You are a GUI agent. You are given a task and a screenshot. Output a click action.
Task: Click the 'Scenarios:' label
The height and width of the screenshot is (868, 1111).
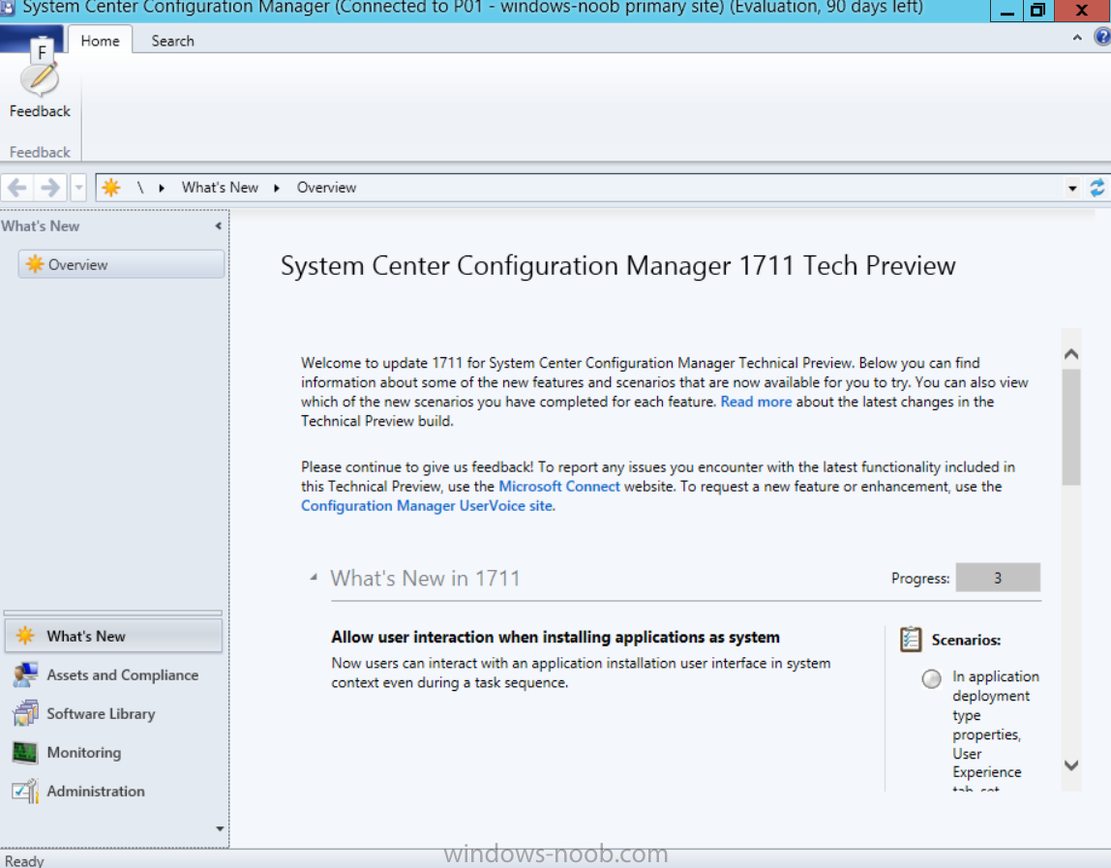[x=966, y=640]
